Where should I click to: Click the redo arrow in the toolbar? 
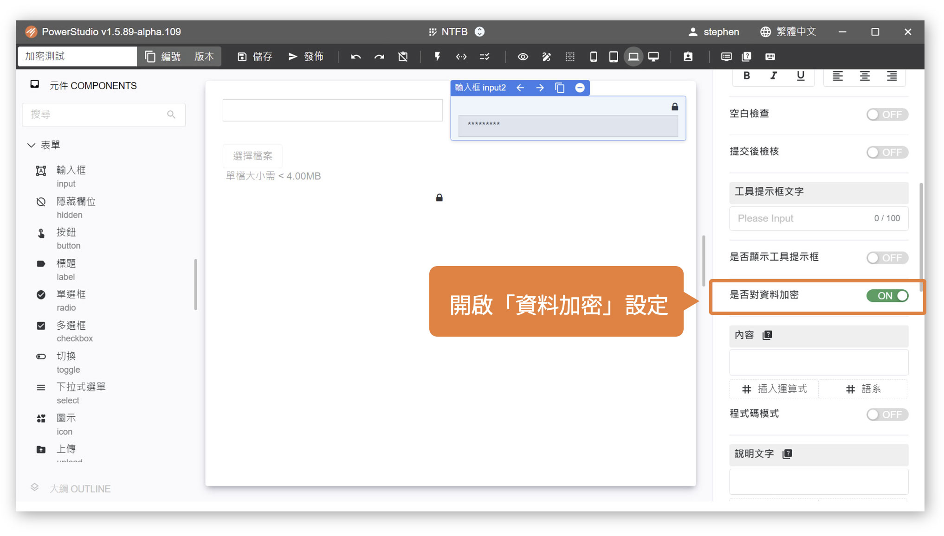pos(379,57)
